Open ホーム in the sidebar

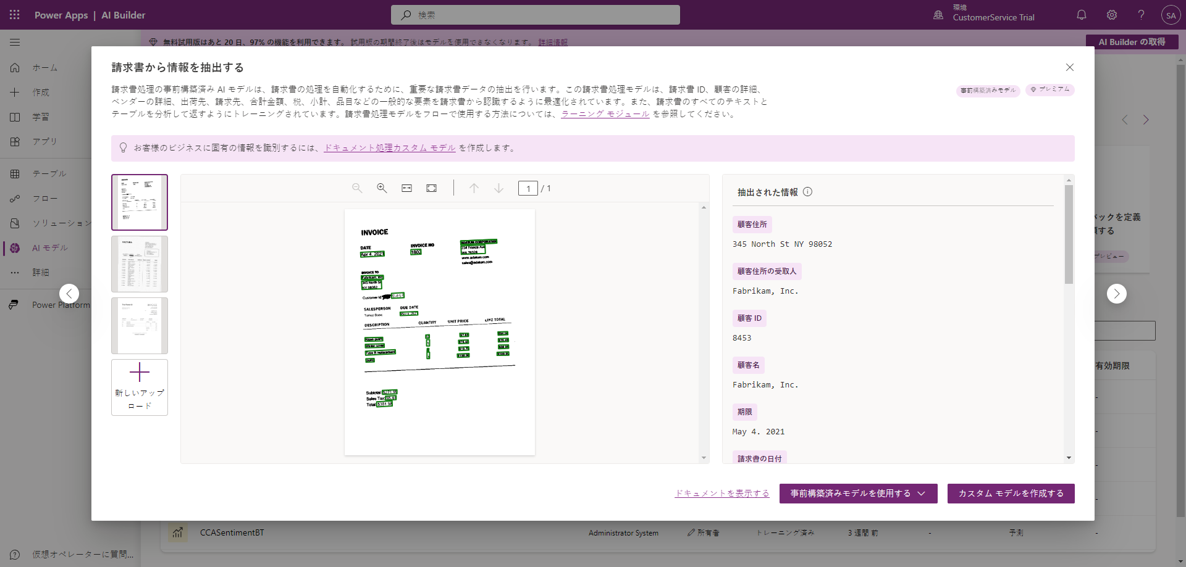coord(45,68)
